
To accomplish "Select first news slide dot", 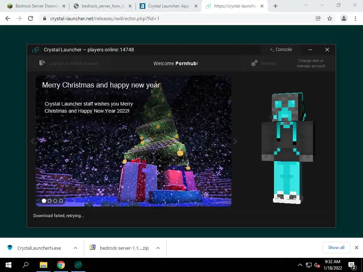I will tap(44, 201).
